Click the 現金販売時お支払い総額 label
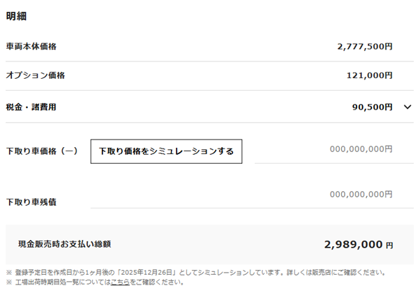Screen dimensions: 420x295 (x=64, y=245)
